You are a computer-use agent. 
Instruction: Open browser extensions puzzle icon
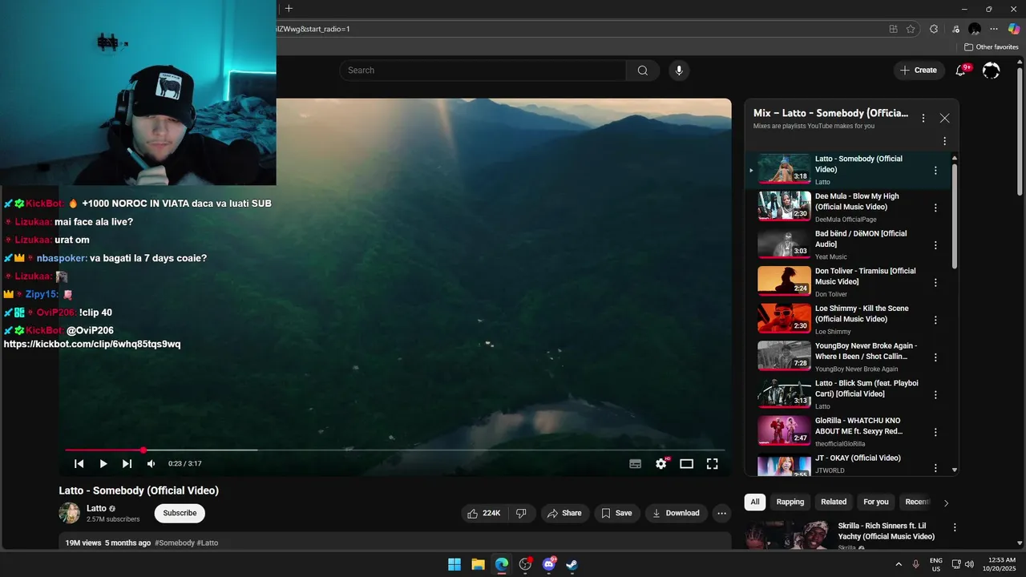934,29
